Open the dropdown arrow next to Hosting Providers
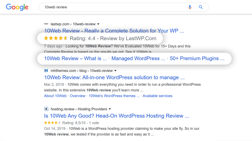 [x=110, y=109]
